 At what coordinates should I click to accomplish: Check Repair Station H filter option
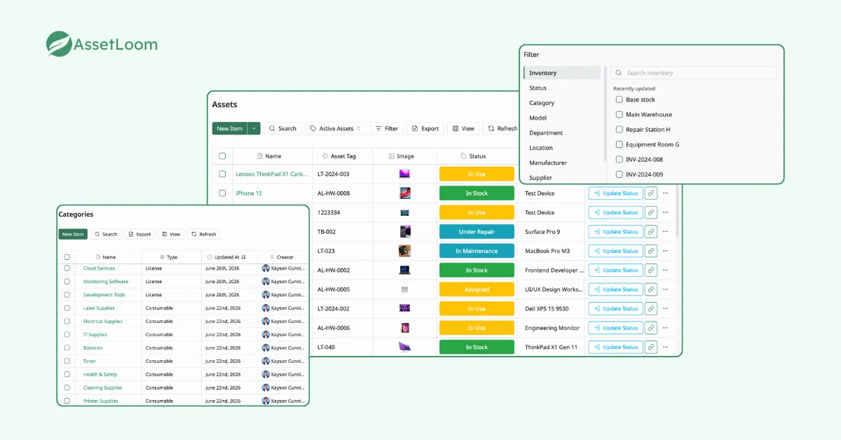(620, 130)
